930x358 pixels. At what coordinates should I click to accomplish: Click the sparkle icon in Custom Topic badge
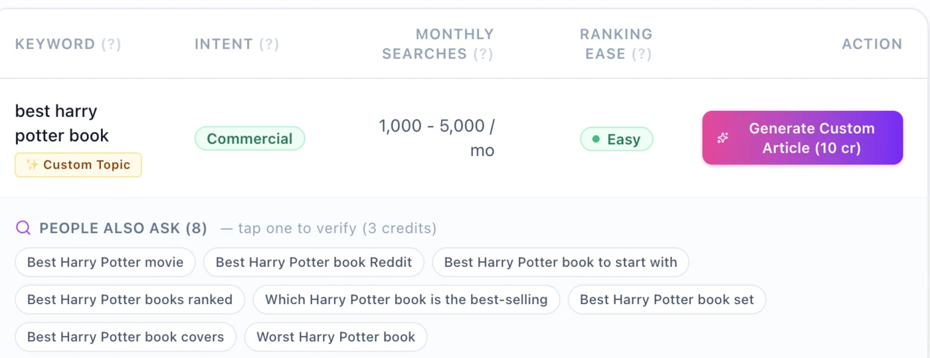click(x=32, y=165)
